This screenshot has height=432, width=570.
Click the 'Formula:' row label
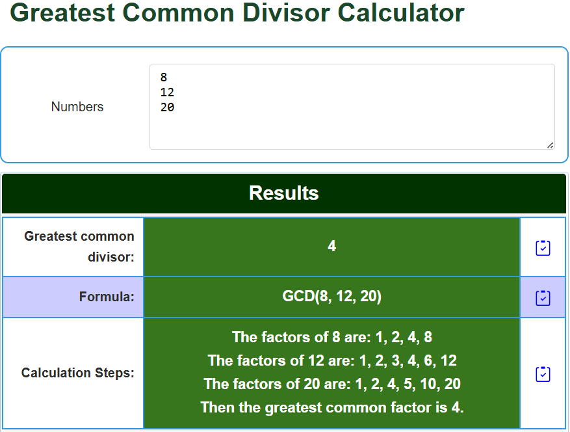click(x=107, y=297)
